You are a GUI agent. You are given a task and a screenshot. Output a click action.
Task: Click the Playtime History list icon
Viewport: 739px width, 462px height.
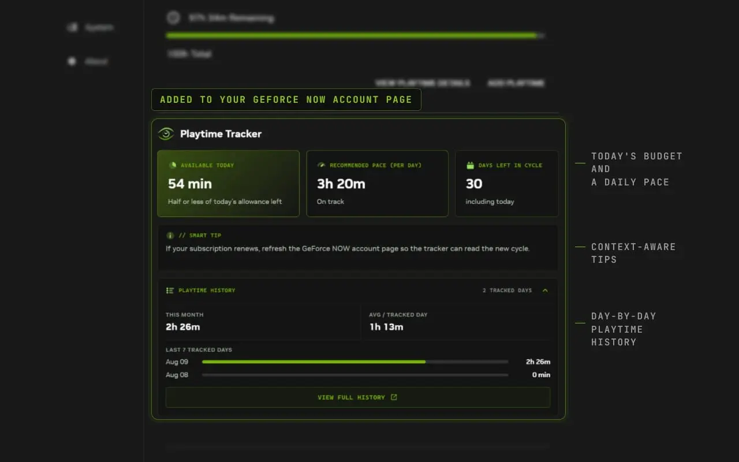(x=170, y=290)
